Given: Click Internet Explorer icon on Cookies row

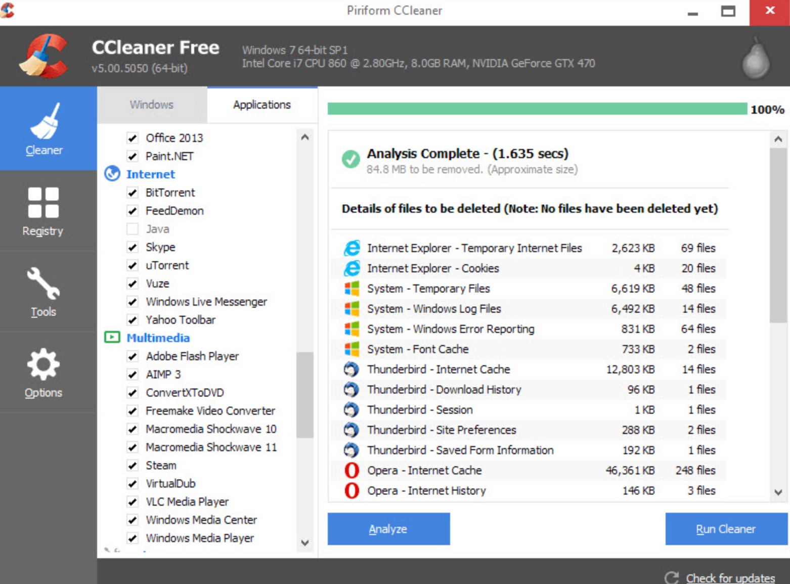Looking at the screenshot, I should pyautogui.click(x=352, y=268).
